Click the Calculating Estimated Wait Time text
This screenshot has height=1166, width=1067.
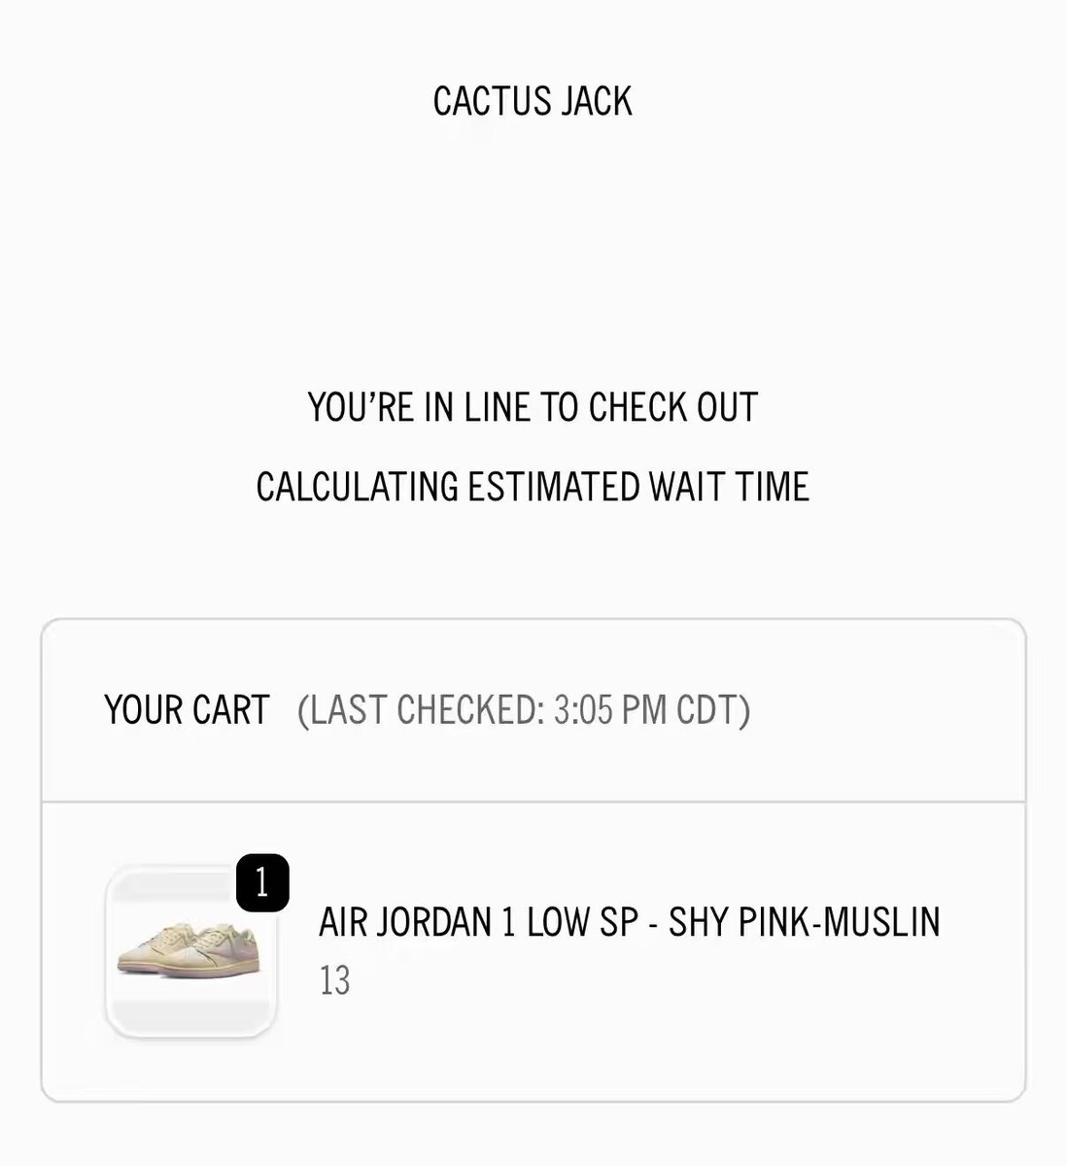coord(533,487)
